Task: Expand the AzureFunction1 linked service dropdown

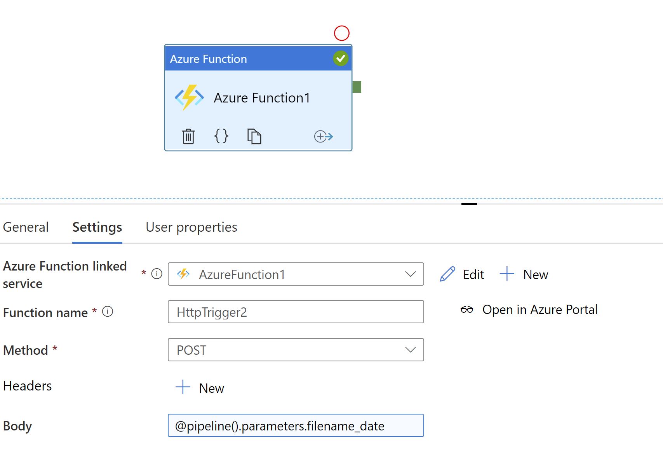Action: pyautogui.click(x=411, y=274)
